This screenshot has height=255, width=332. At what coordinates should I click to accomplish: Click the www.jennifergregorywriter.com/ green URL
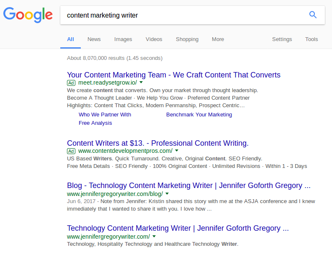click(108, 237)
